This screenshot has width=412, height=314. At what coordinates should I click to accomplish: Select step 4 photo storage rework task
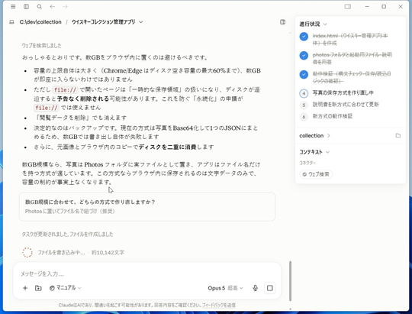click(x=343, y=92)
